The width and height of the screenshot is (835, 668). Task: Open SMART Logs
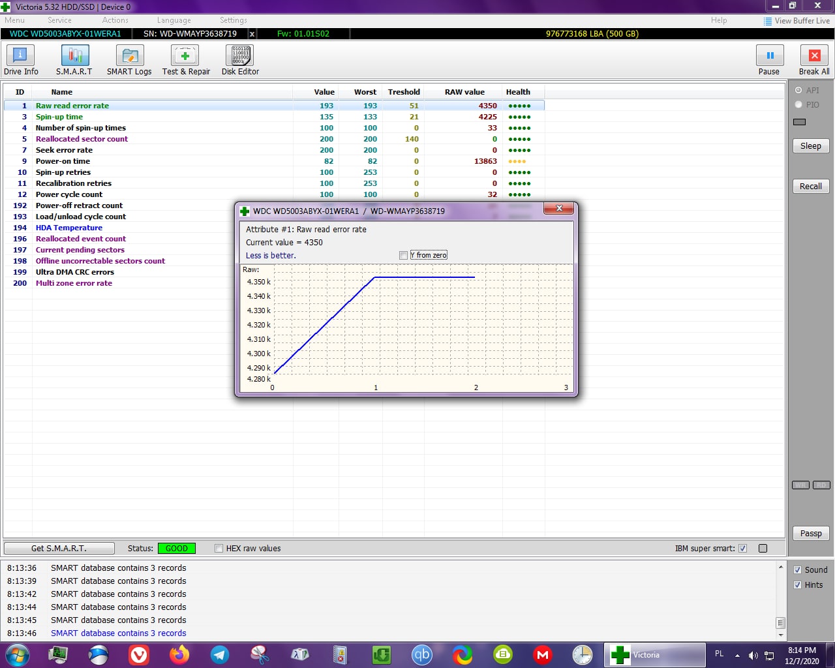pos(129,60)
